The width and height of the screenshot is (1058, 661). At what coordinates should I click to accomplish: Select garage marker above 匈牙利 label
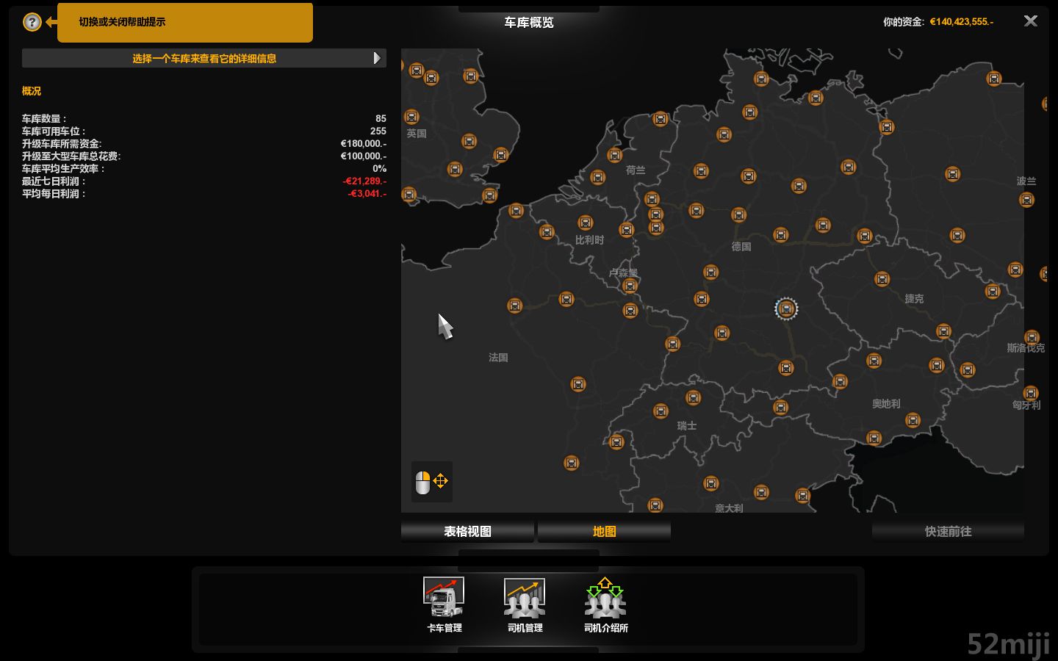(x=1031, y=393)
